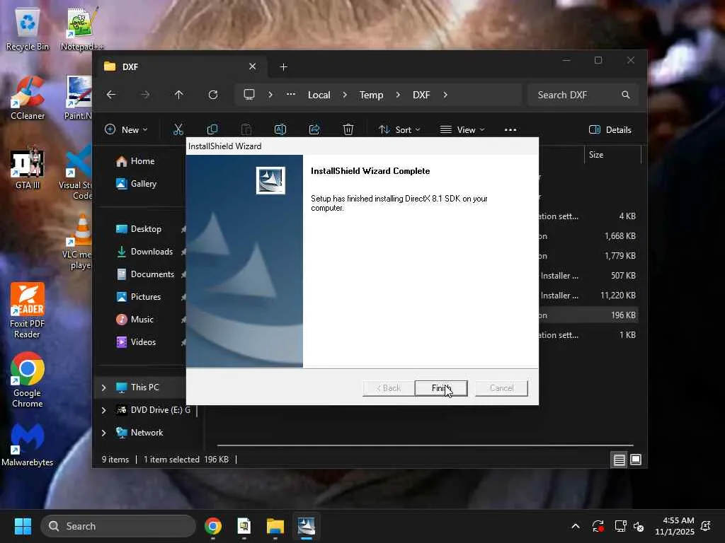Open the Windows Start menu
This screenshot has height=543, width=725.
tap(23, 526)
